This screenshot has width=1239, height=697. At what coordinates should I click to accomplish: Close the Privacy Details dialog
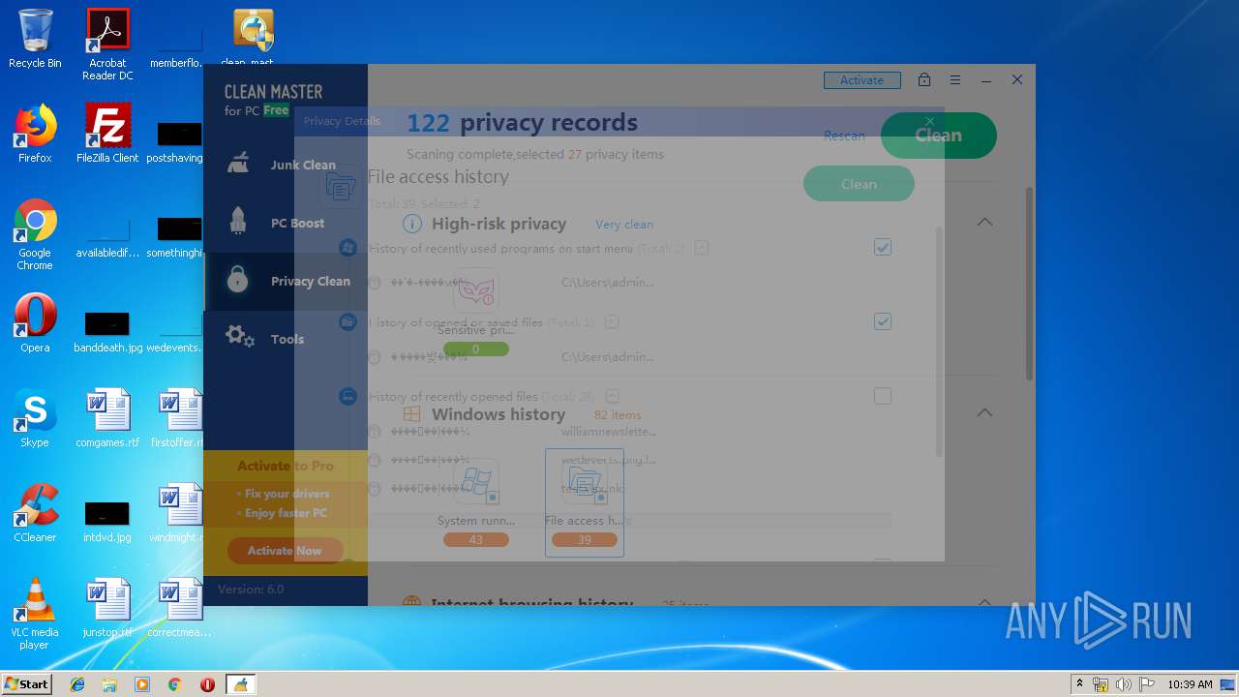point(929,121)
